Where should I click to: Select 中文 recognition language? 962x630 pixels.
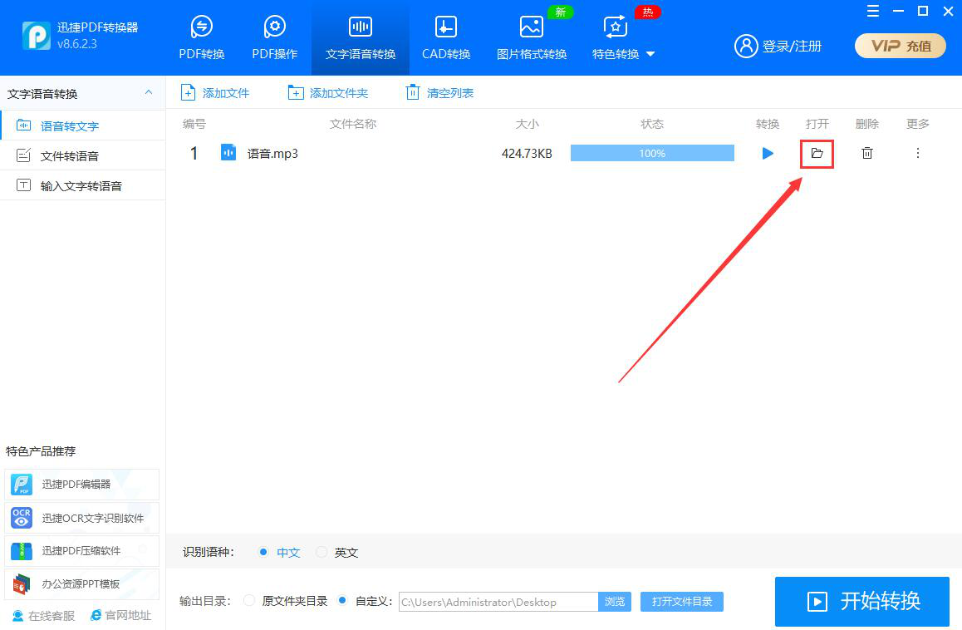279,552
